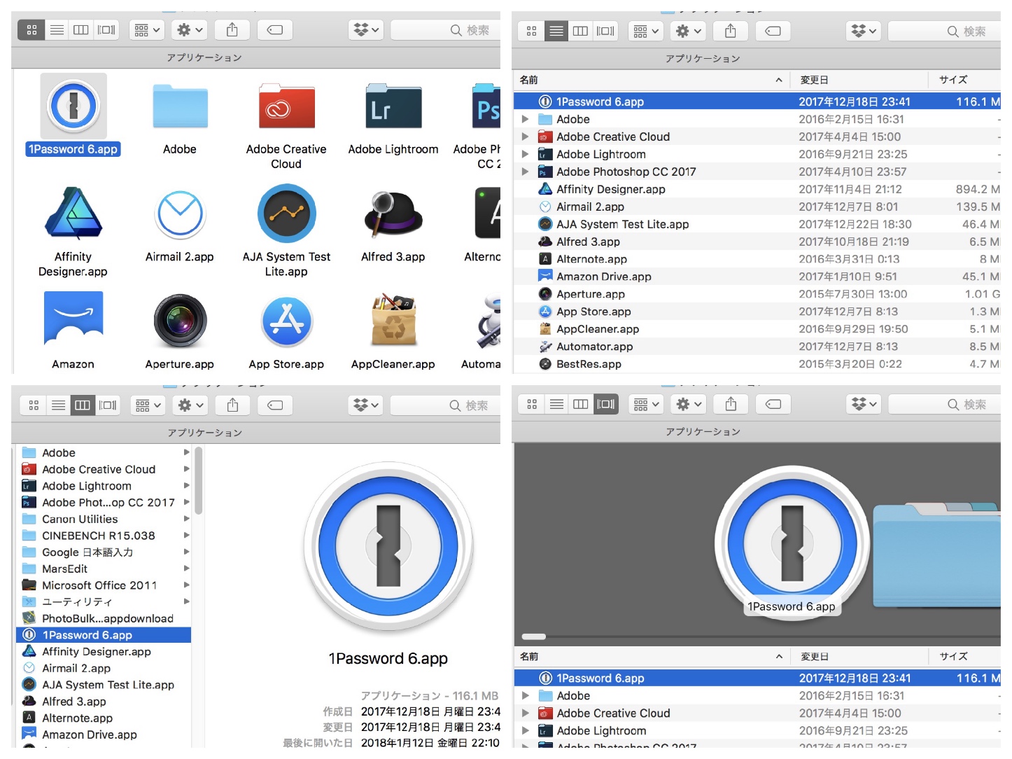Select Airmail 2.app icon in the icon-view window
1012x759 pixels.
click(180, 214)
